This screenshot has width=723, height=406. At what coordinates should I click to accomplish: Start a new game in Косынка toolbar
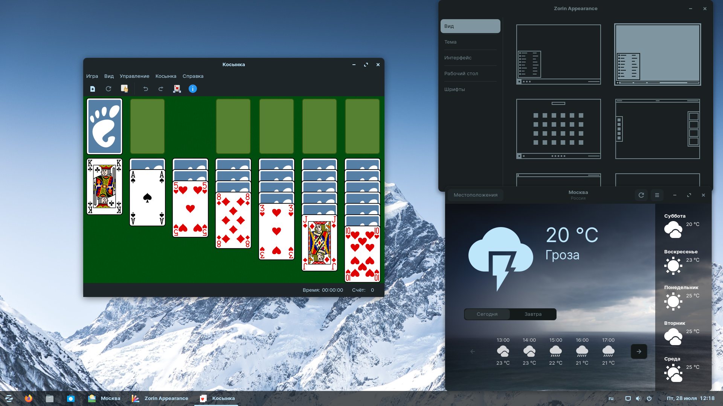pyautogui.click(x=93, y=89)
